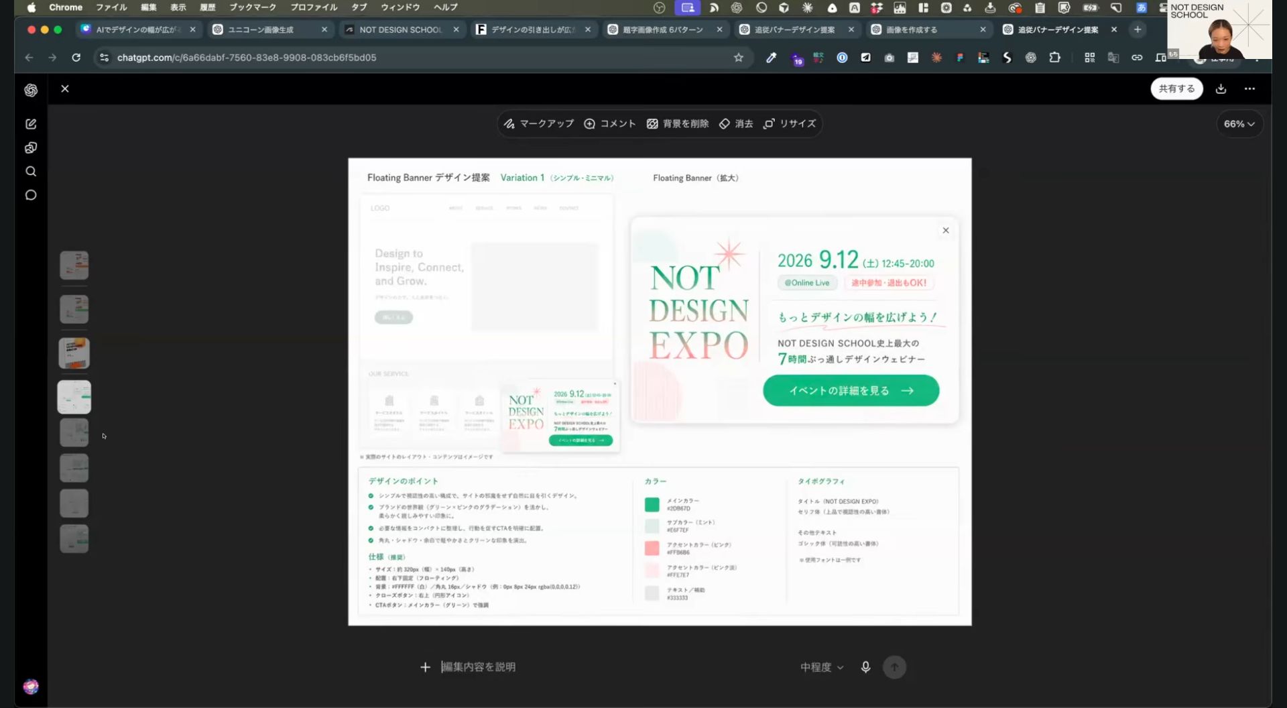Select the マークアップ tool
Image resolution: width=1287 pixels, height=708 pixels.
tap(539, 123)
